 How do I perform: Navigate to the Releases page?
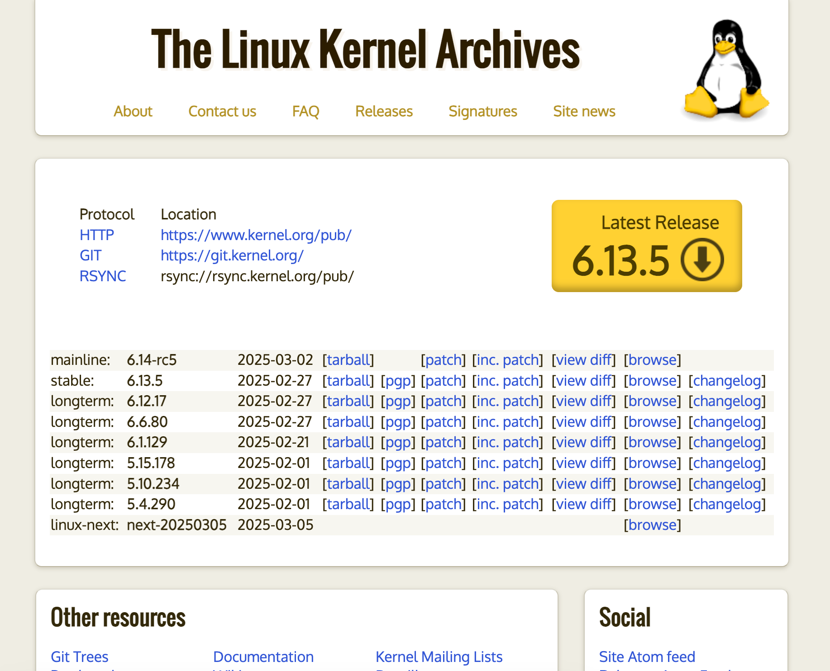coord(384,111)
